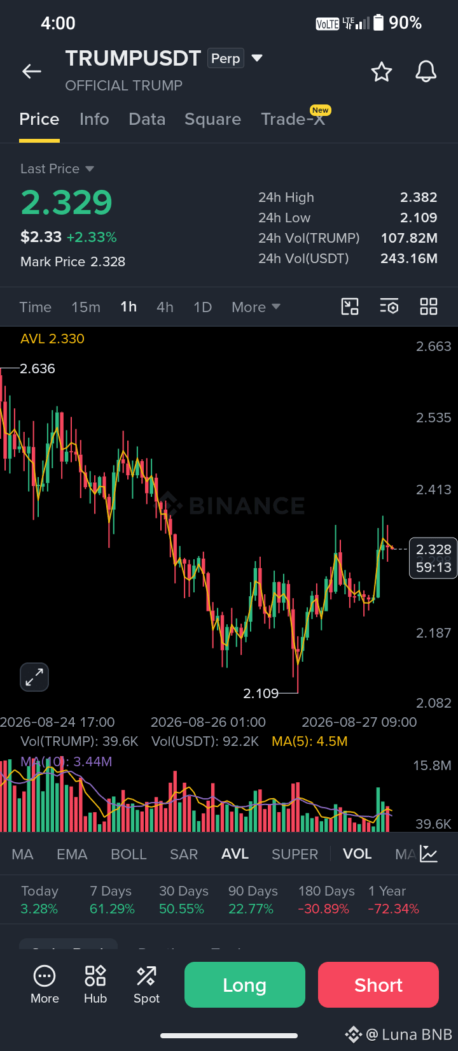This screenshot has width=458, height=1051.
Task: Tap the 24h Vol(USDT) value 243.16M
Action: [409, 259]
